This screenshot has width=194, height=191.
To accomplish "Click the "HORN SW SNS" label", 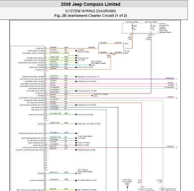I will coord(38,145).
